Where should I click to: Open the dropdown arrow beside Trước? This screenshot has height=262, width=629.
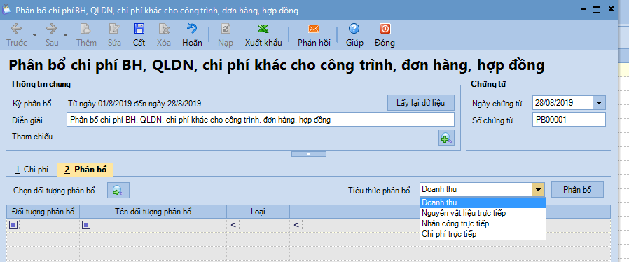[34, 35]
